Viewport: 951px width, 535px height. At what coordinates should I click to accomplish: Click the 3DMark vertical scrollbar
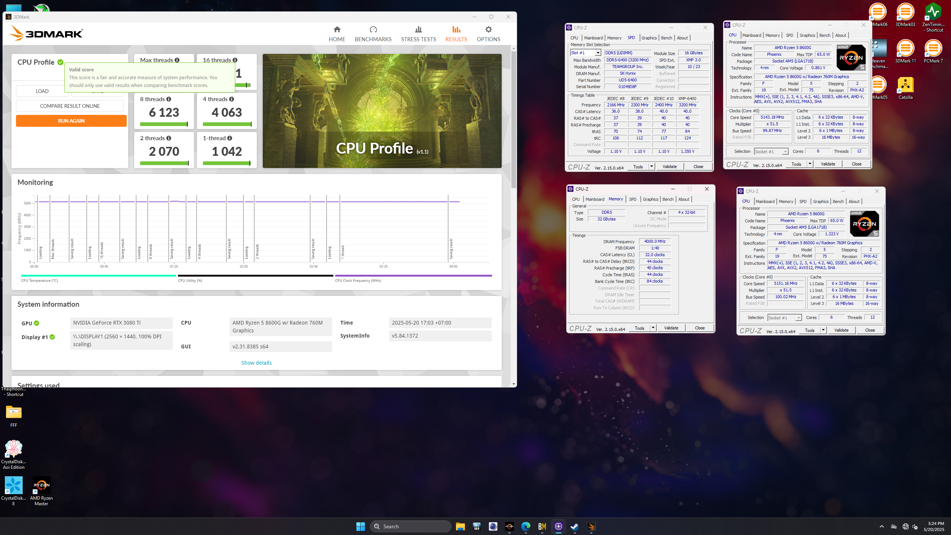coord(514,119)
